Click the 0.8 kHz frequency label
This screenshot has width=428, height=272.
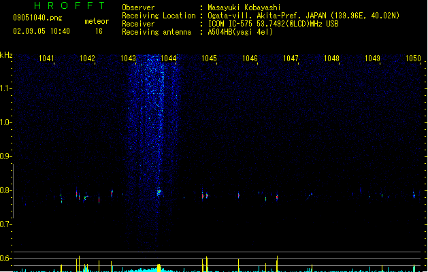[x=5, y=190]
